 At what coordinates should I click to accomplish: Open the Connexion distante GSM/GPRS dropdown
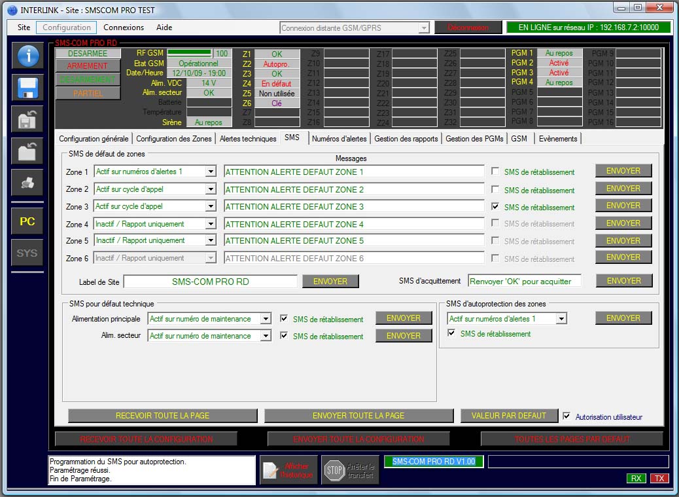click(x=424, y=28)
